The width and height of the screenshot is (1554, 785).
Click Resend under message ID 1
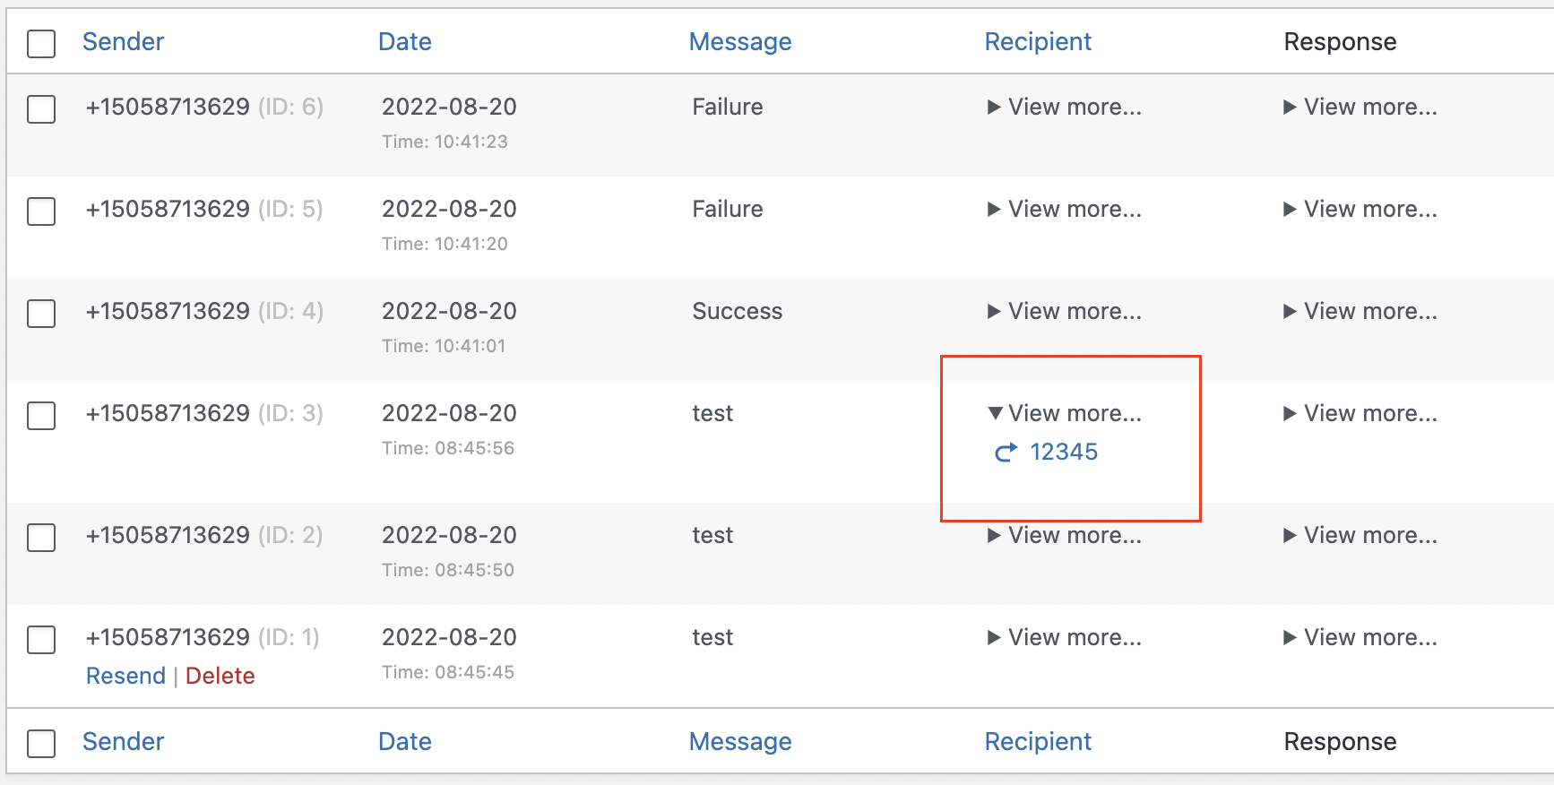(125, 676)
